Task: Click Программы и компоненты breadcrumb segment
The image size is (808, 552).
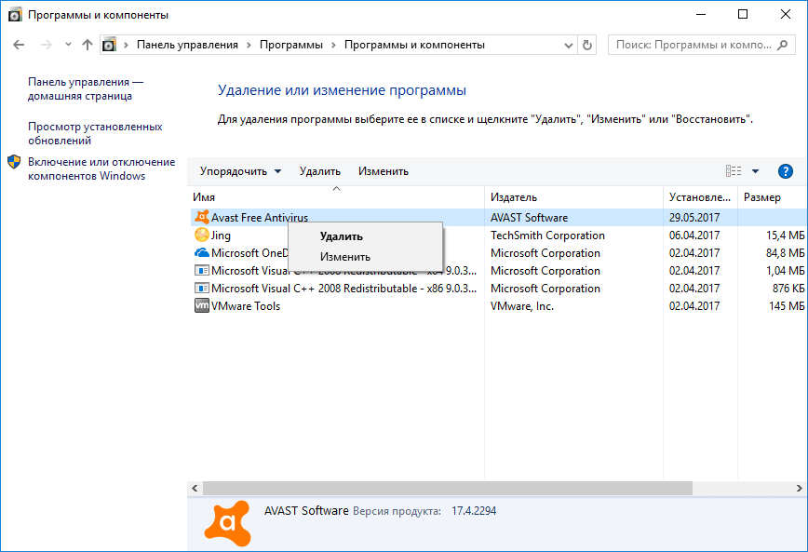Action: (414, 45)
